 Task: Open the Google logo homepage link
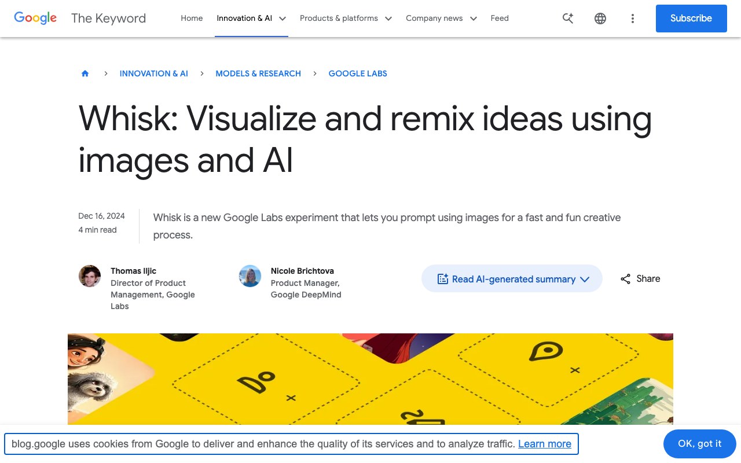35,18
